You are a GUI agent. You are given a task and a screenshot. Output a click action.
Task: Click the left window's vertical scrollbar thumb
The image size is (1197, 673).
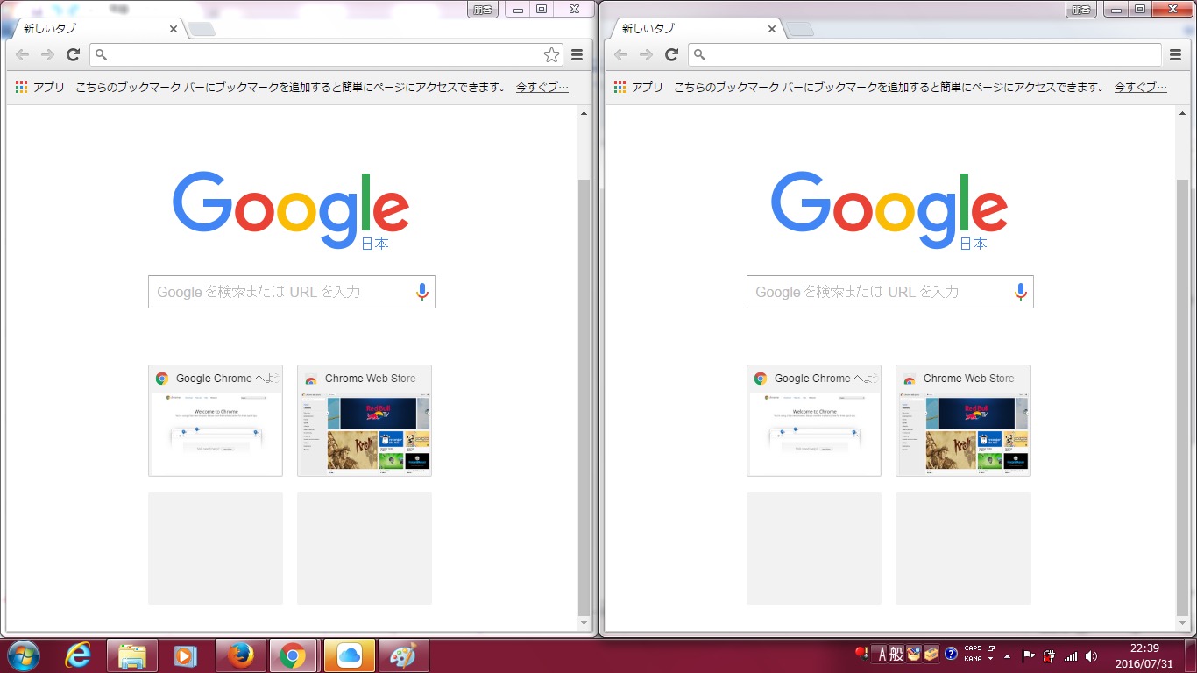click(x=584, y=397)
